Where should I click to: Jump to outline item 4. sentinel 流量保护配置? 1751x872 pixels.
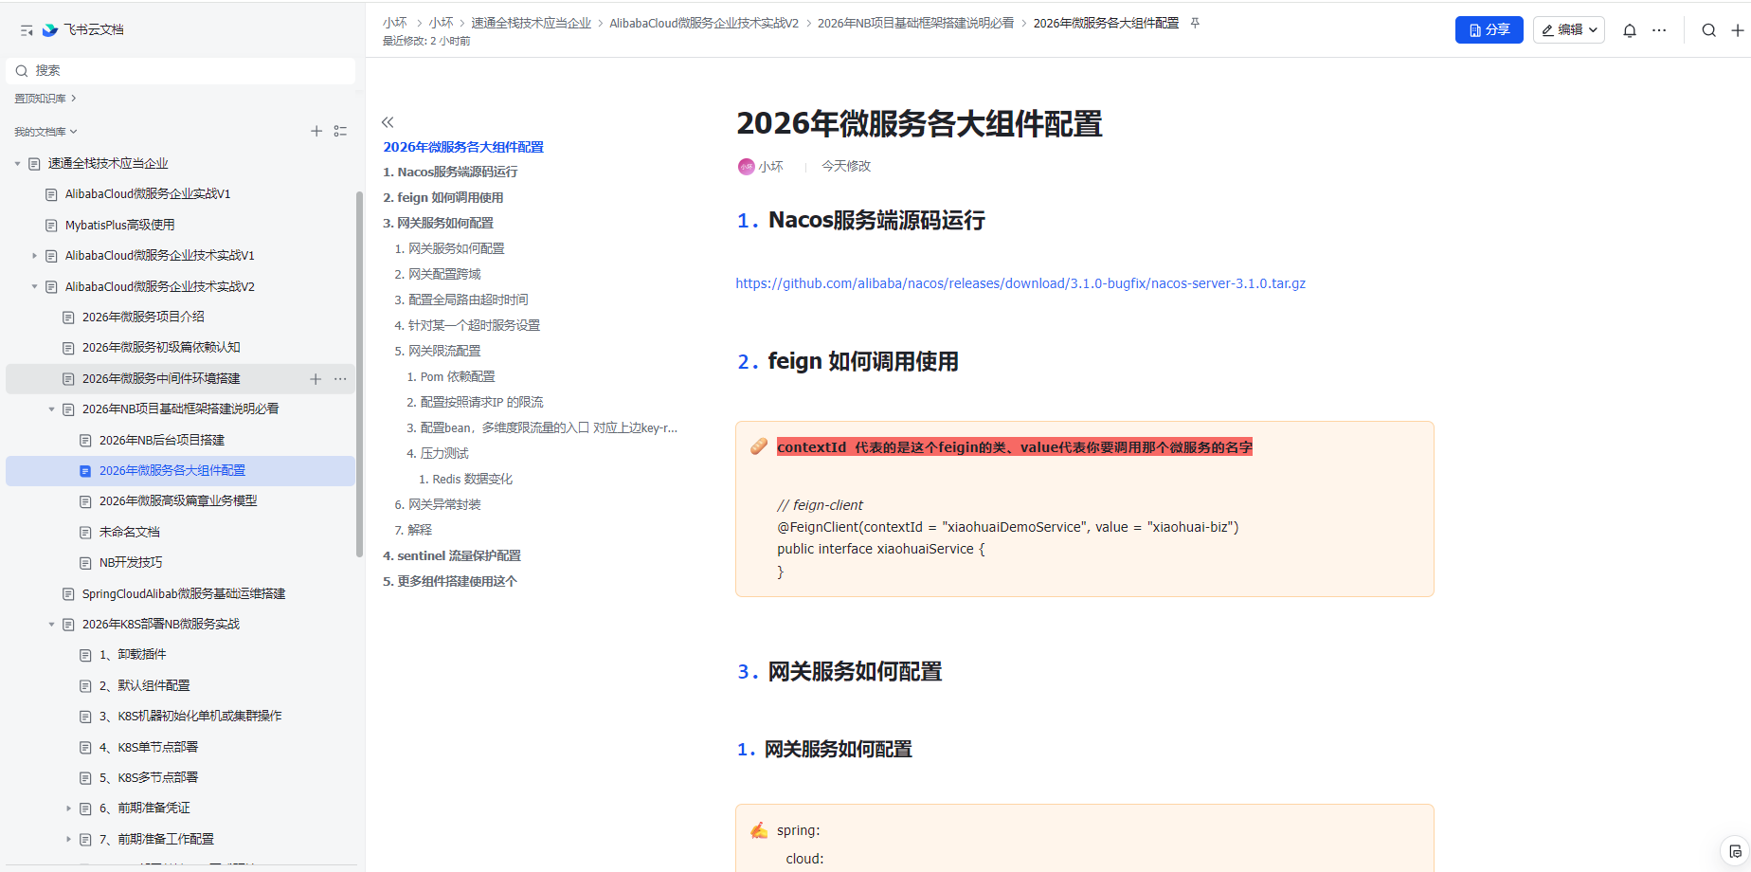pos(452,555)
